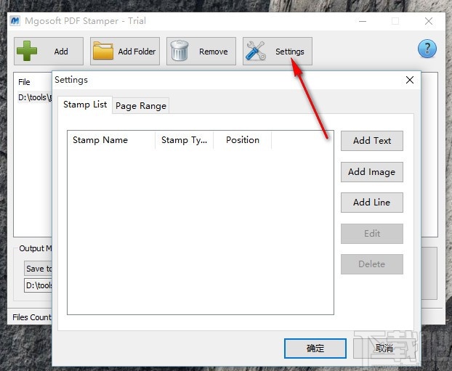Viewport: 452px width, 371px height.
Task: Click the Position column header
Action: 243,140
